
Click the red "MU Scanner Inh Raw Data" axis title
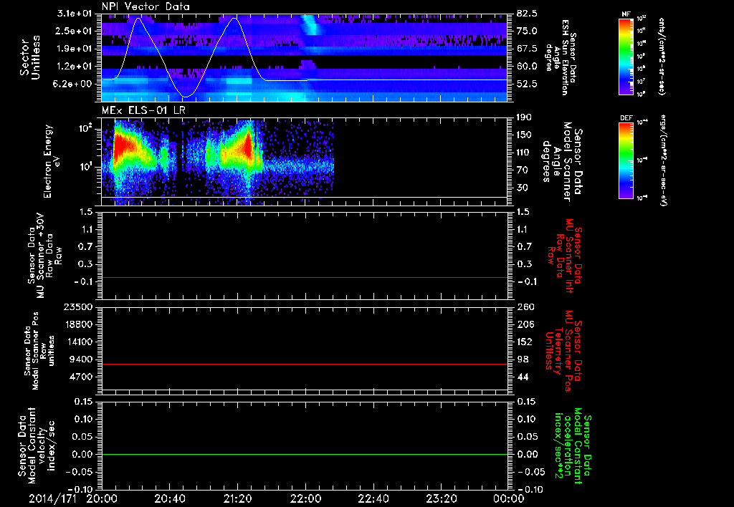(565, 256)
